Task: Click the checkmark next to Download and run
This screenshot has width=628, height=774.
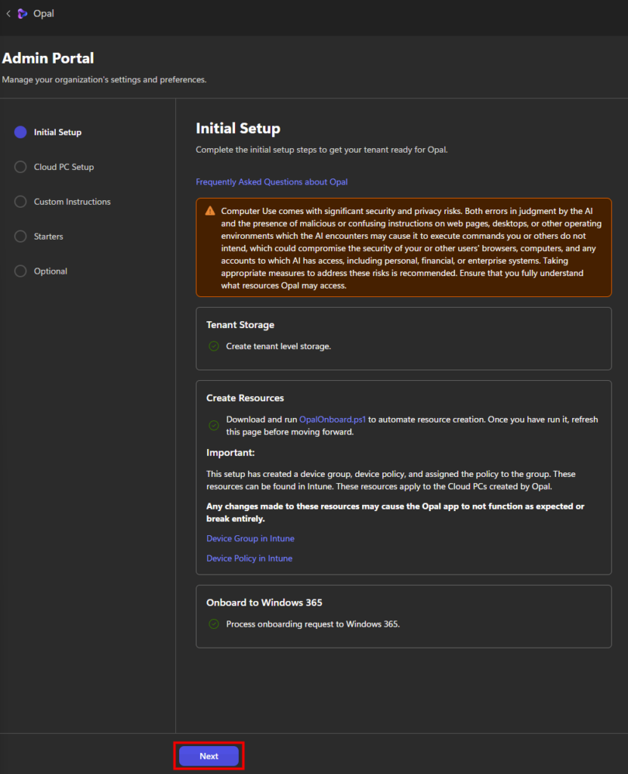Action: point(213,426)
